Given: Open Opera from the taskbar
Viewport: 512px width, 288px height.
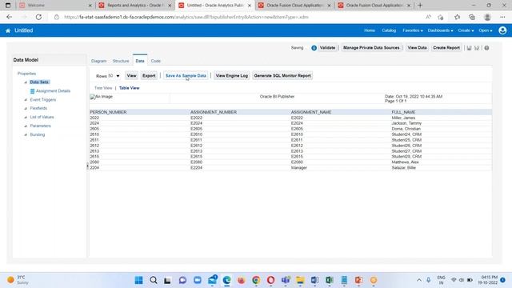Looking at the screenshot, I should pyautogui.click(x=270, y=280).
